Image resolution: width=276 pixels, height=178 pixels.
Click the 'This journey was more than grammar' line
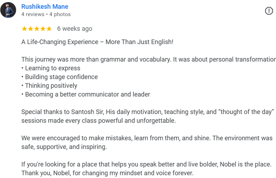tap(147, 59)
